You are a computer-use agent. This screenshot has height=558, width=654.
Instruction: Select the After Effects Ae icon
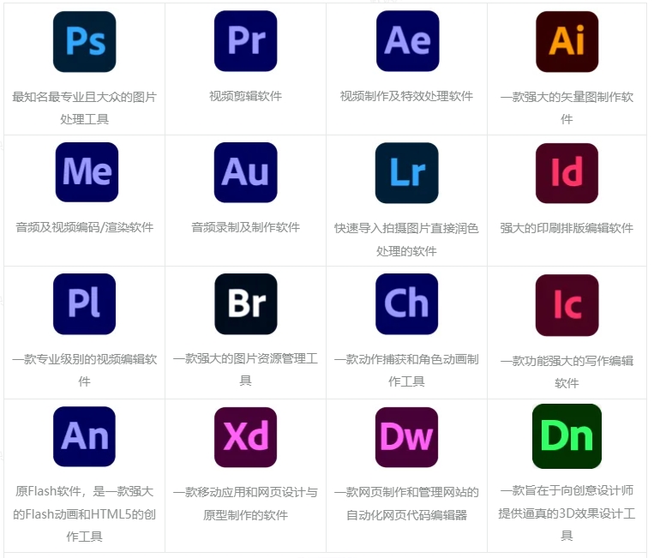407,41
